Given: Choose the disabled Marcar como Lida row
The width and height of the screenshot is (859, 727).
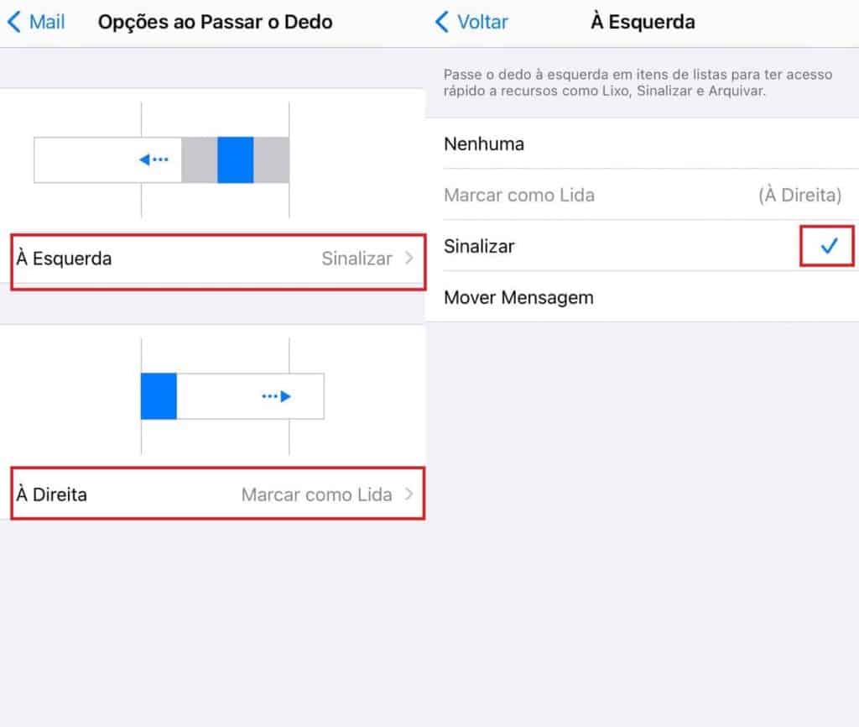Looking at the screenshot, I should point(642,195).
